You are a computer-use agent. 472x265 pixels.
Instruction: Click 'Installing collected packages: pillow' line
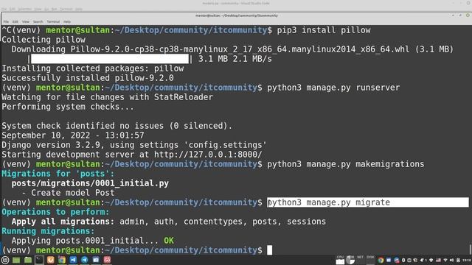click(x=93, y=68)
